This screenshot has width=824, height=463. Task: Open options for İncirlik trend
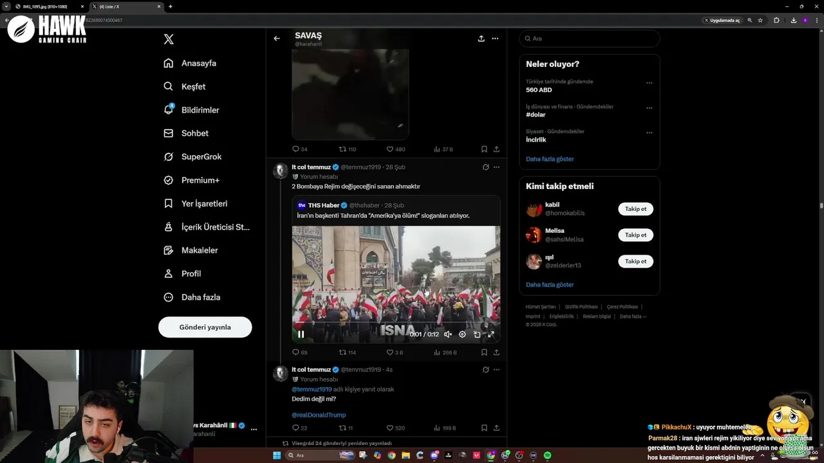tap(649, 132)
